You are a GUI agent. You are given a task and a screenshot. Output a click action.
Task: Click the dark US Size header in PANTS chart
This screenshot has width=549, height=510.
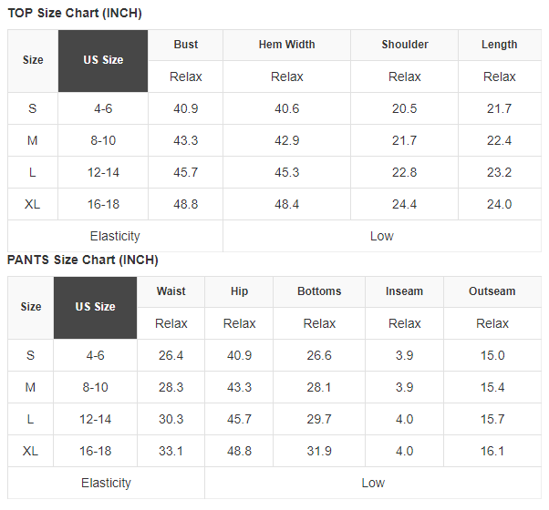95,308
